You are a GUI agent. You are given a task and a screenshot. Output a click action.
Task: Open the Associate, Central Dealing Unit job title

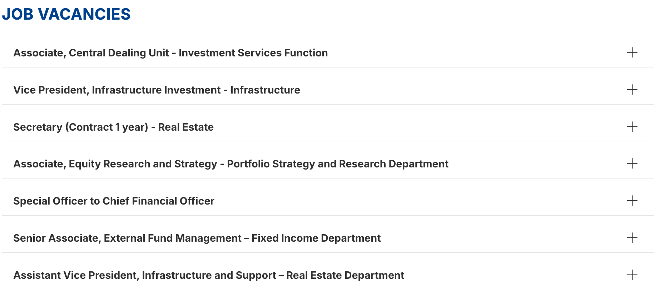pos(170,53)
